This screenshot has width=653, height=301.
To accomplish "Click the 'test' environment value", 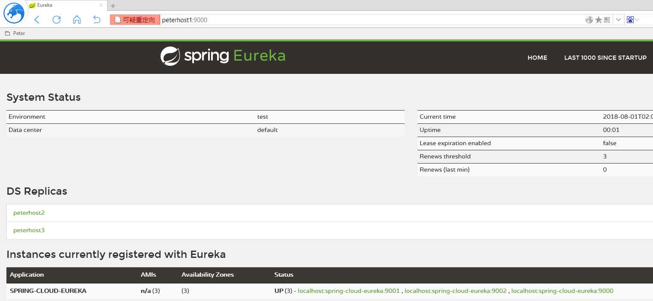I will click(262, 117).
